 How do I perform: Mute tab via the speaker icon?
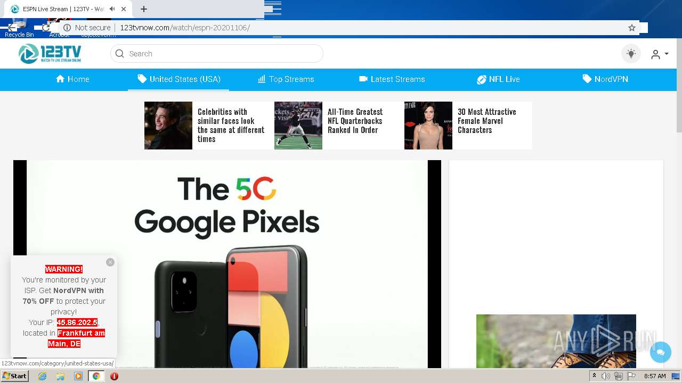coord(112,9)
